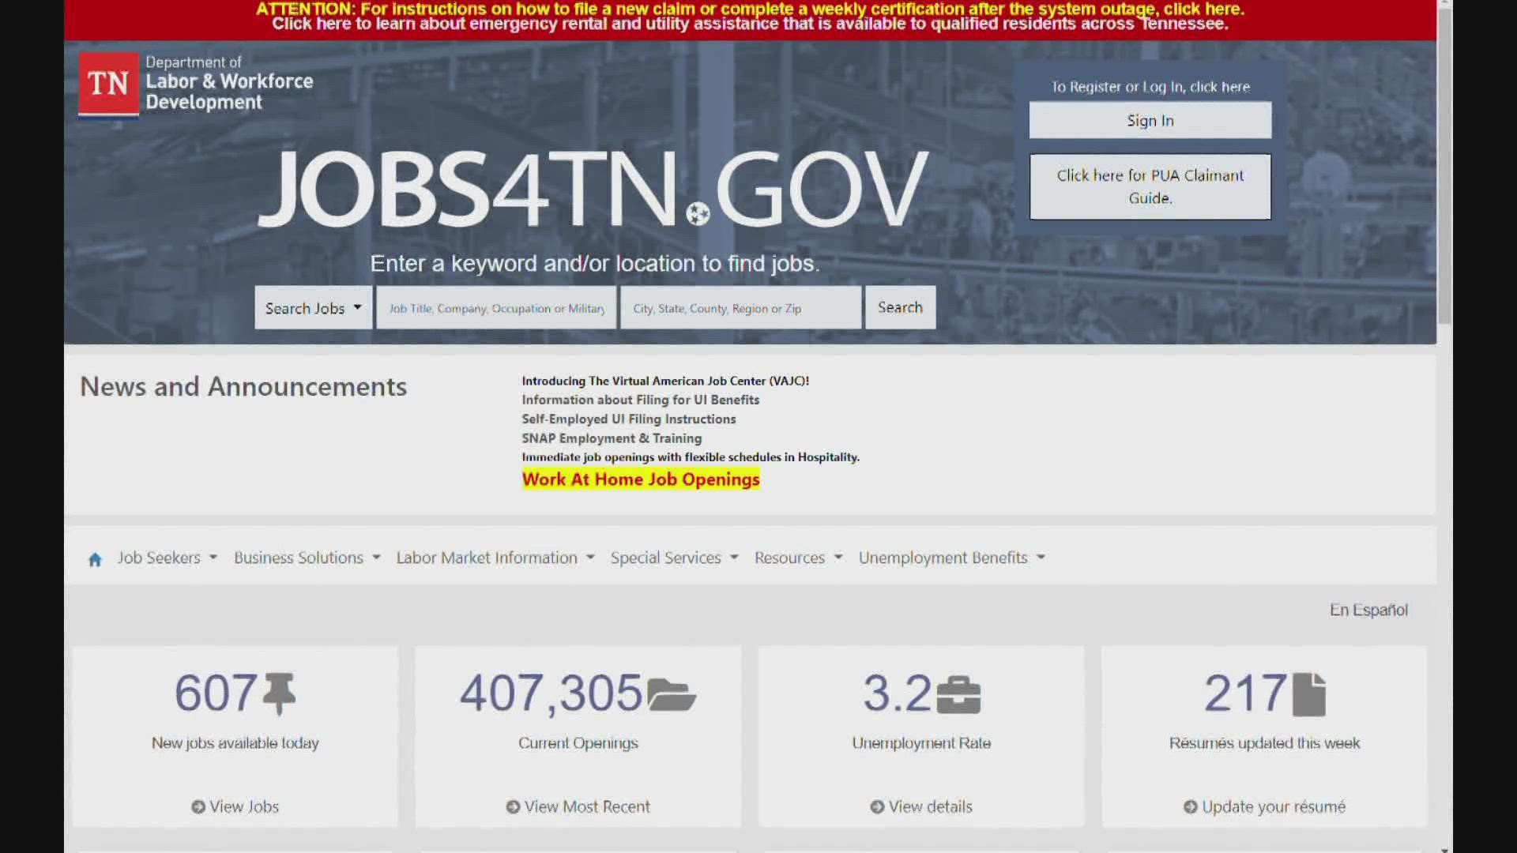Image resolution: width=1517 pixels, height=853 pixels.
Task: Click the home/house navigation icon
Action: tap(94, 558)
